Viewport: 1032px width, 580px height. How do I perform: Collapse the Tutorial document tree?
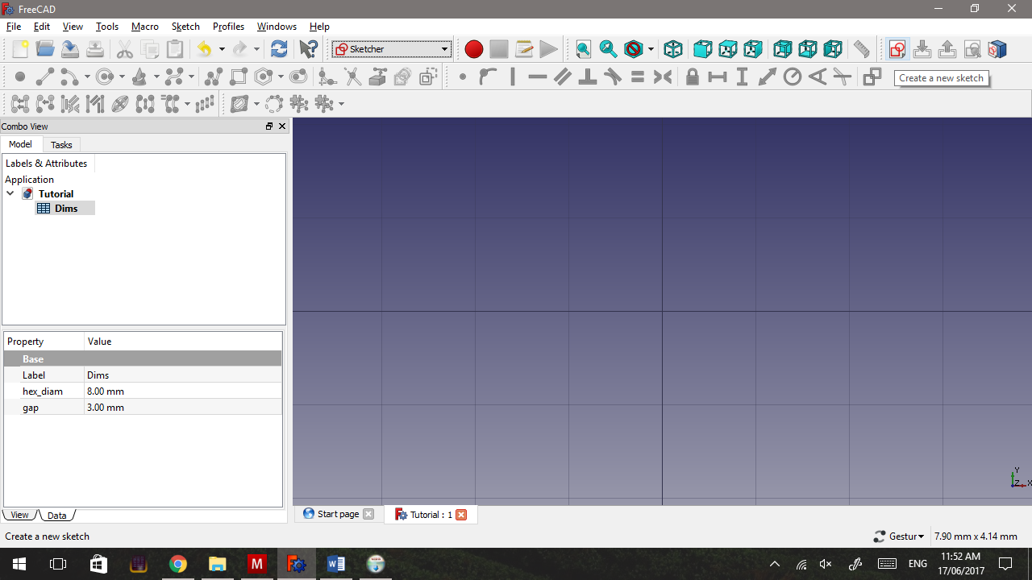click(10, 193)
